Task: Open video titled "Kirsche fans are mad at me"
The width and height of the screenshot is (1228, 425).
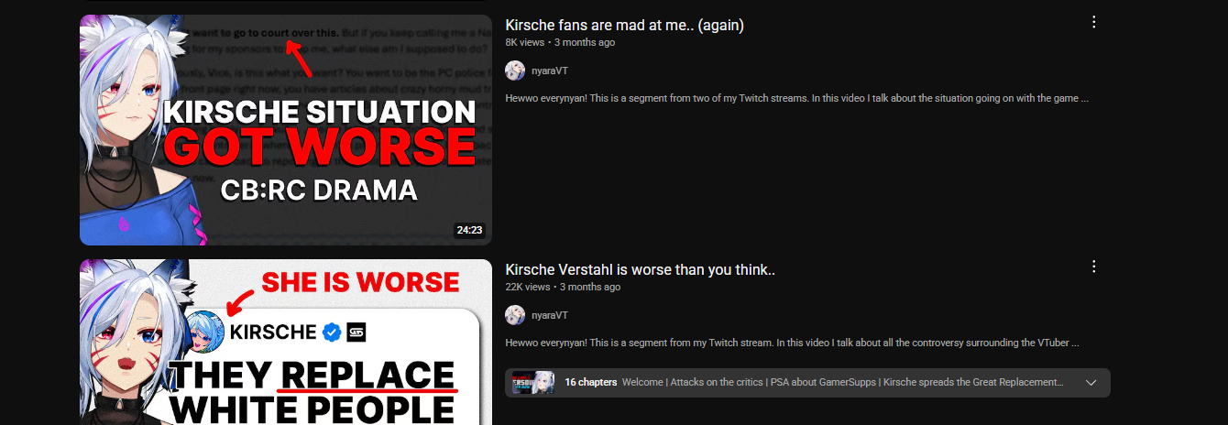Action: click(624, 25)
